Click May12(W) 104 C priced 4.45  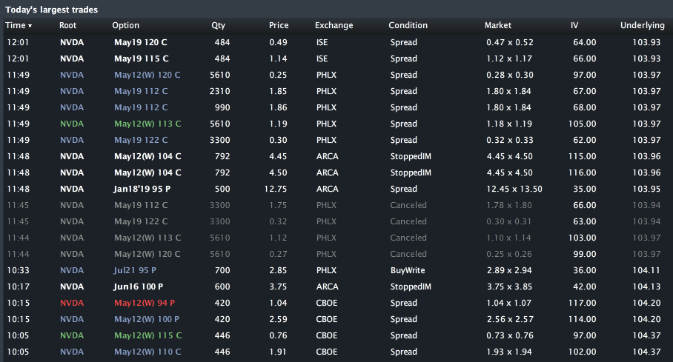coord(147,156)
